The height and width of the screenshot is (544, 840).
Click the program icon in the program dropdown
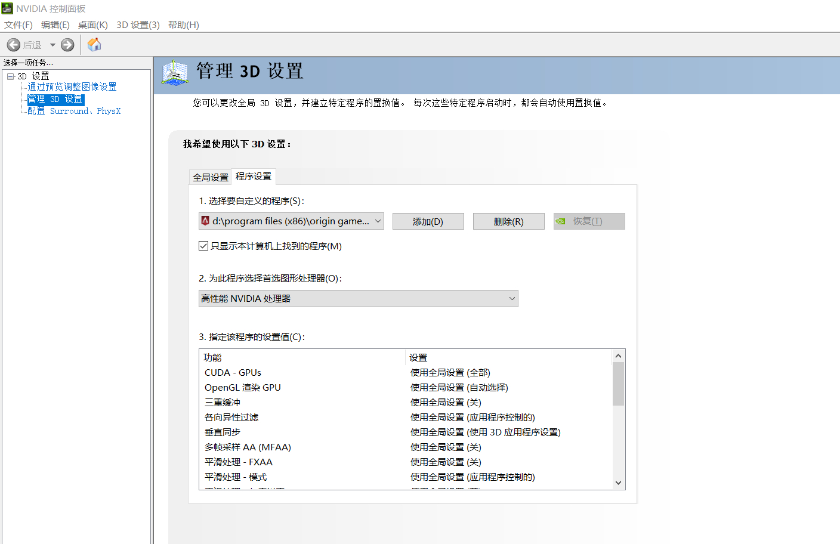[205, 221]
